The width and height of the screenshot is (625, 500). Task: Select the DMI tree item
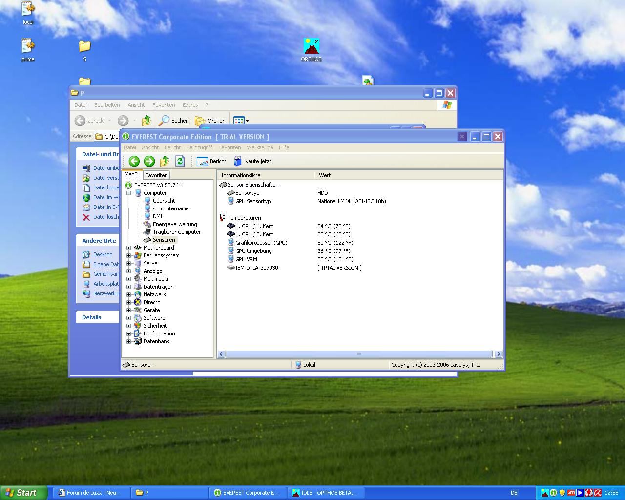(157, 216)
